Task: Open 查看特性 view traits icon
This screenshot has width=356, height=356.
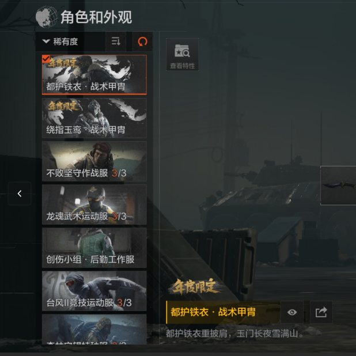Action: 182,55
